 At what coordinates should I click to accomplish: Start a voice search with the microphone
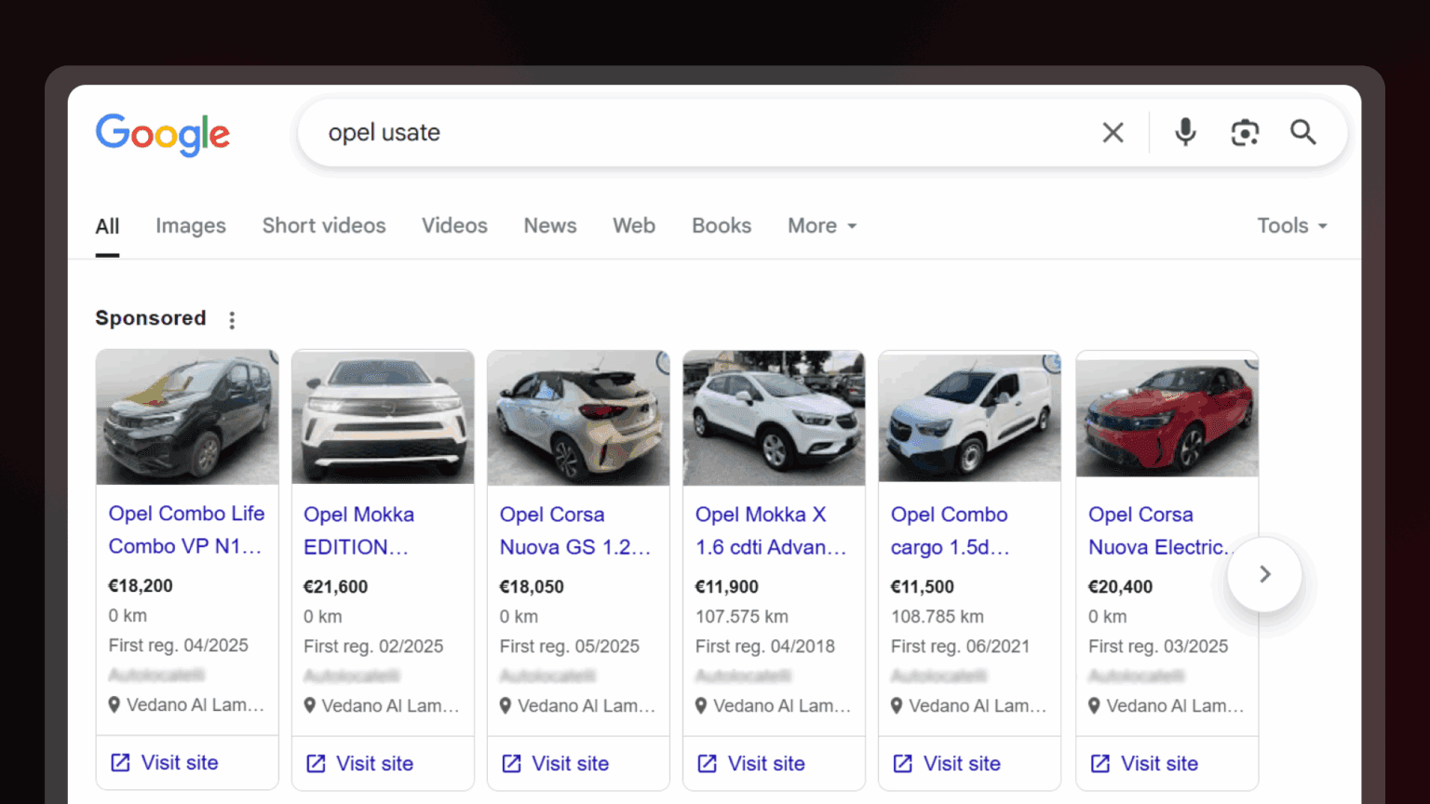1184,132
